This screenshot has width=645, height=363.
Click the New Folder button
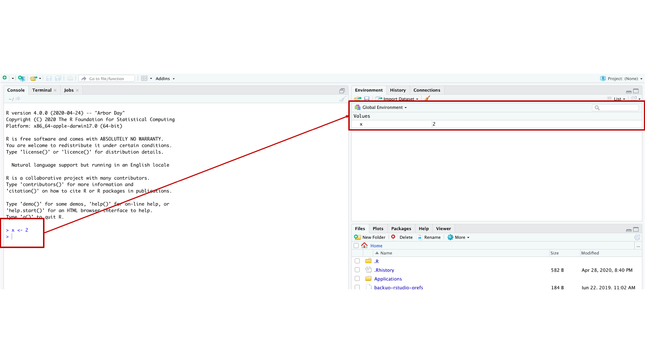[x=369, y=237]
